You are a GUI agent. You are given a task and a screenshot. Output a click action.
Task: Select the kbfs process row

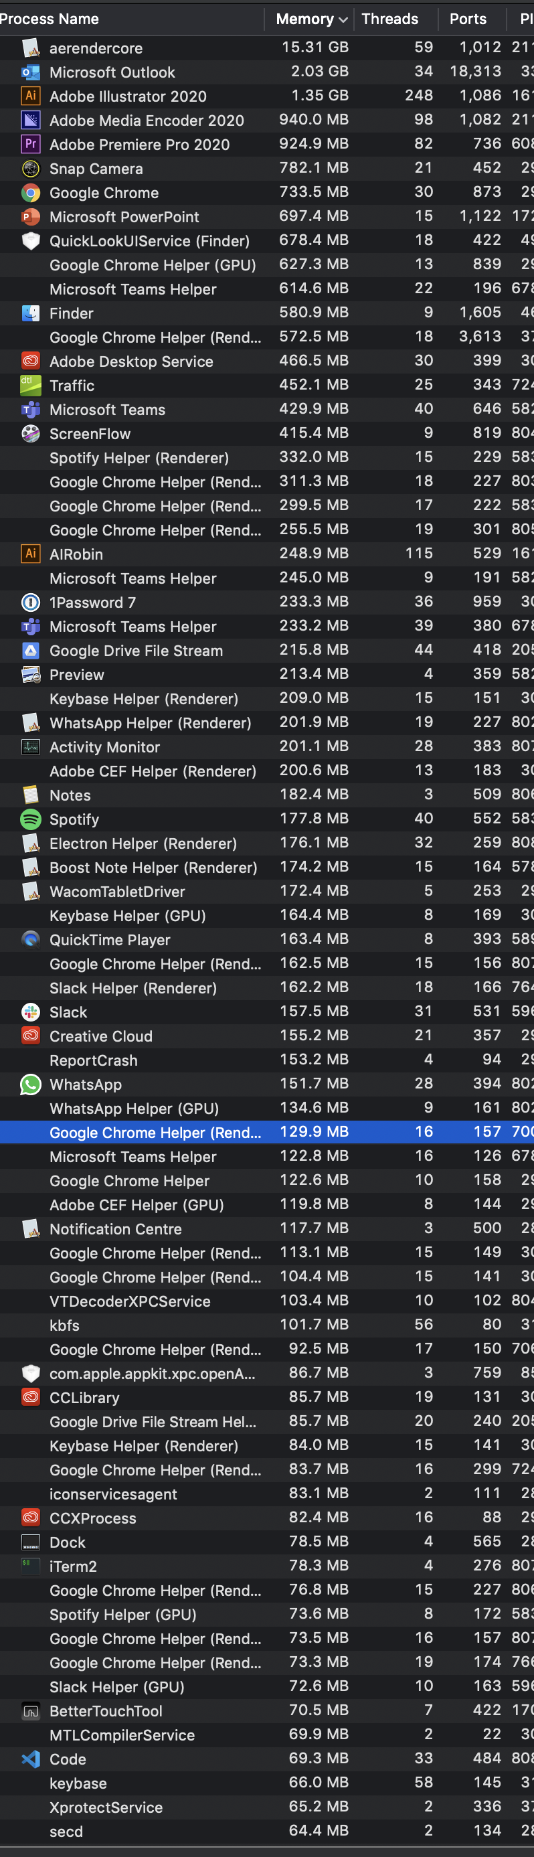pyautogui.click(x=266, y=1325)
